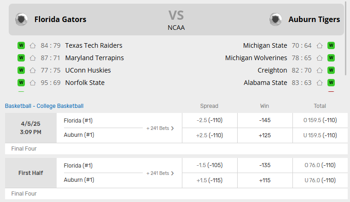Click the home icon next to Norfolk State

click(33, 83)
